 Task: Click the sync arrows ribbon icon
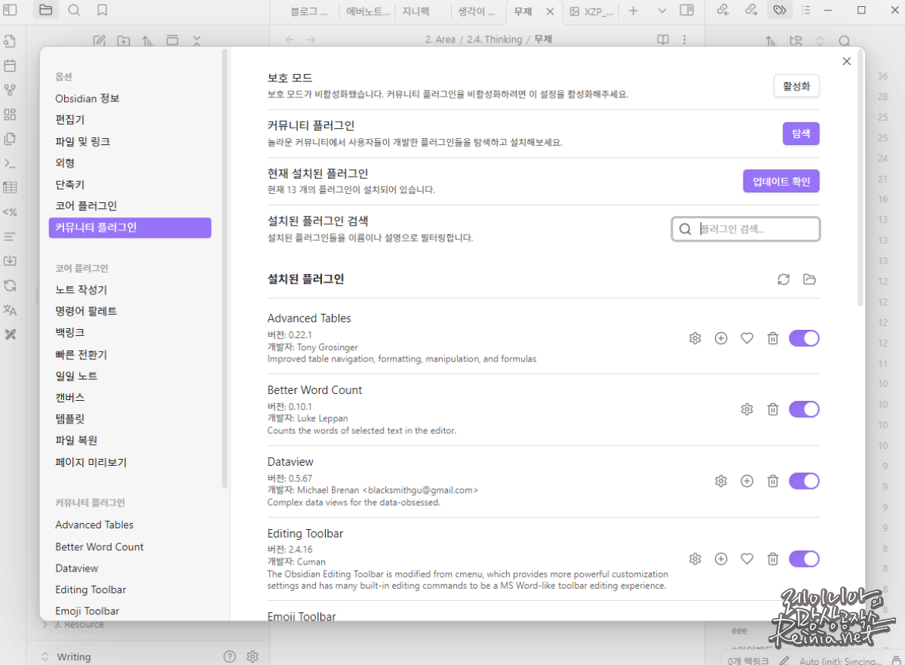click(10, 285)
